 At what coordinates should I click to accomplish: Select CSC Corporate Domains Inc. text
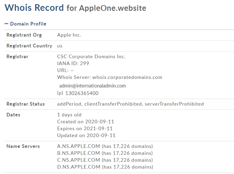(x=91, y=57)
